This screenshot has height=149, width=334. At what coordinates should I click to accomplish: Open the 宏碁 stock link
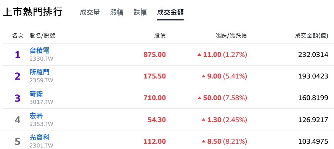point(36,116)
